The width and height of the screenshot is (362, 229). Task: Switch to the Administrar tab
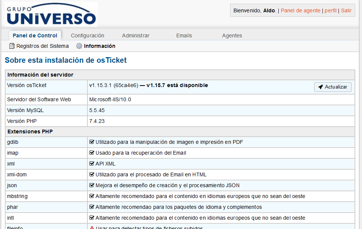pyautogui.click(x=136, y=35)
